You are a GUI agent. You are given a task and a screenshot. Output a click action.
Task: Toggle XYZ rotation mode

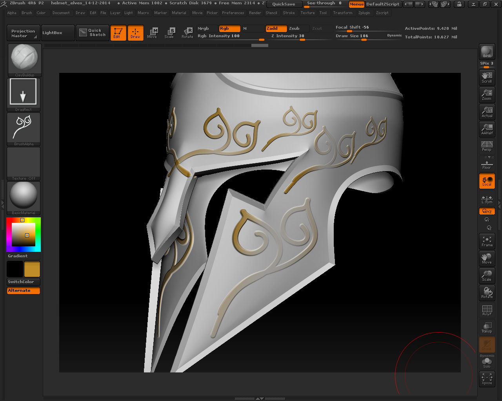[487, 211]
